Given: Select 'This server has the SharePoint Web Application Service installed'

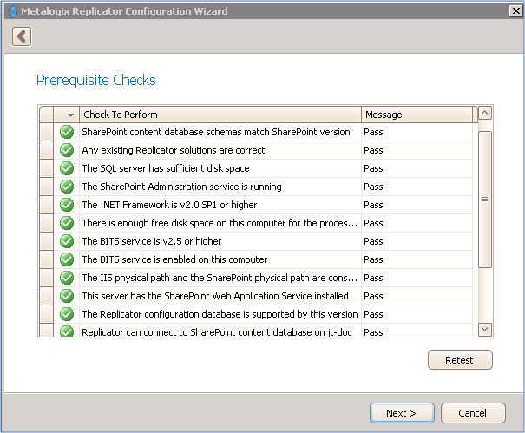Looking at the screenshot, I should tap(215, 296).
